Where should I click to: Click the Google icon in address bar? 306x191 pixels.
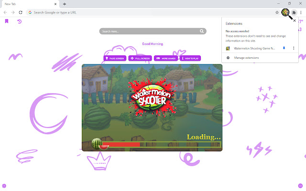[x=30, y=12]
